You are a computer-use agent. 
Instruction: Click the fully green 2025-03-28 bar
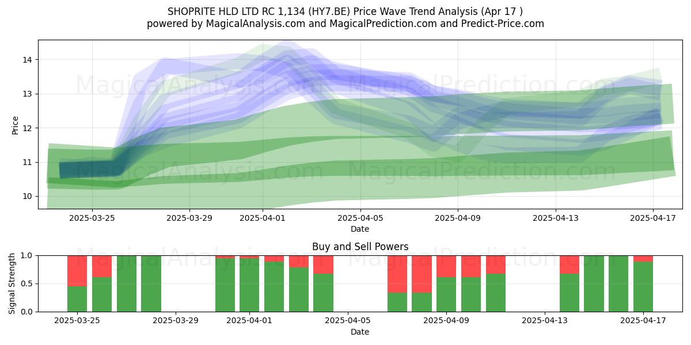[x=151, y=283]
